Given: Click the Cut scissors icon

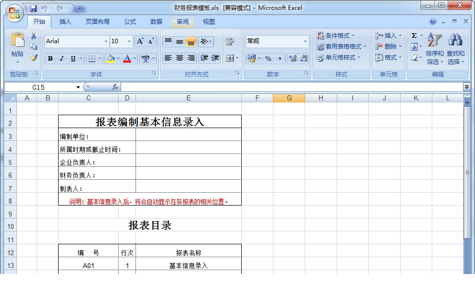Looking at the screenshot, I should [x=34, y=36].
